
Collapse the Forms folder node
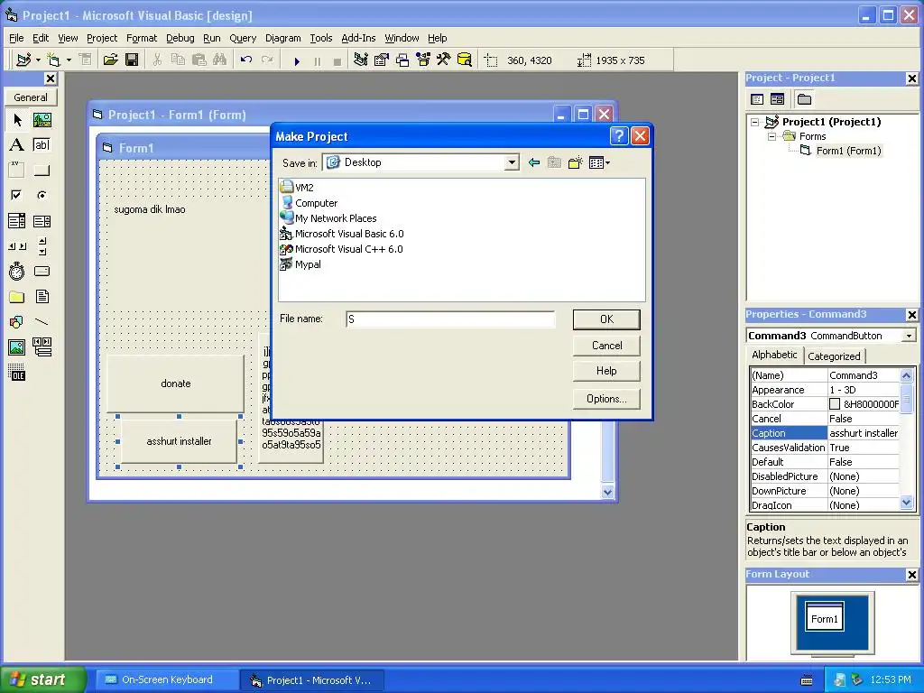(772, 137)
